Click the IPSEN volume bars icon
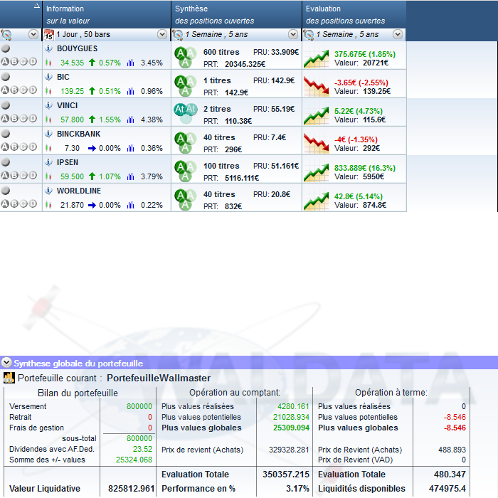 pos(130,176)
